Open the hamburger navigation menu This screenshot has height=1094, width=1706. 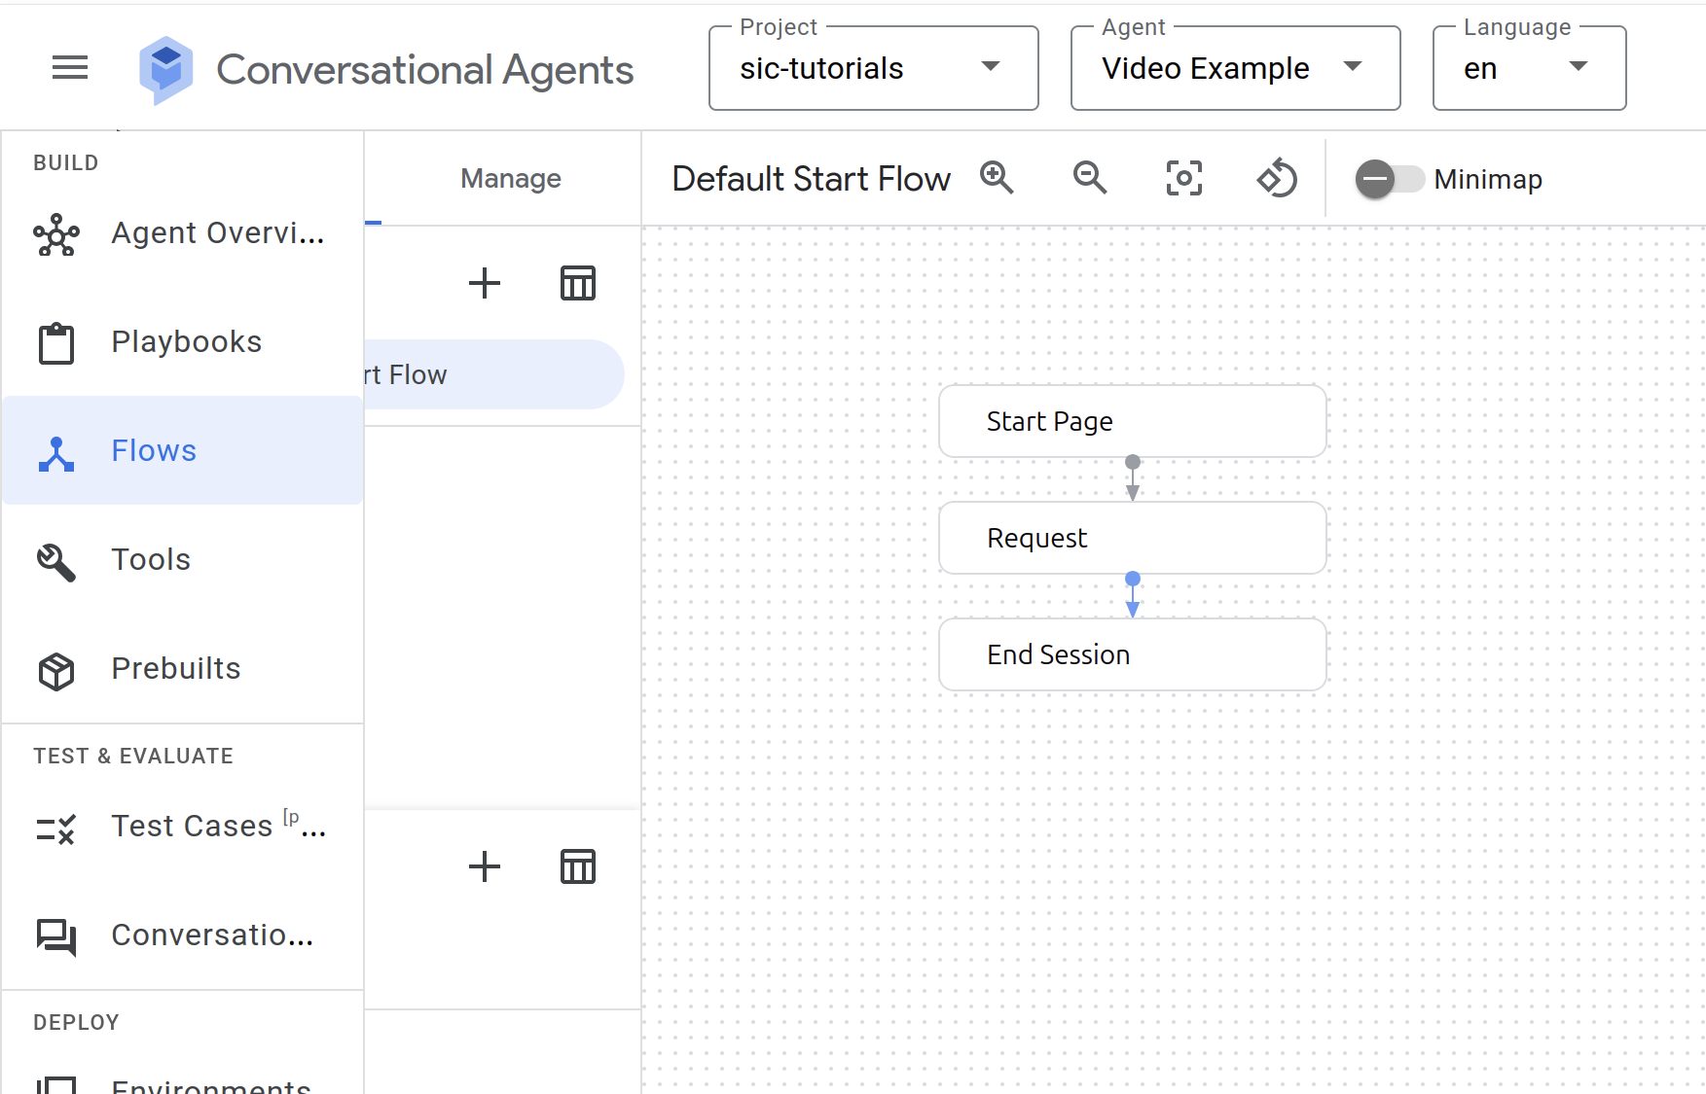(69, 67)
